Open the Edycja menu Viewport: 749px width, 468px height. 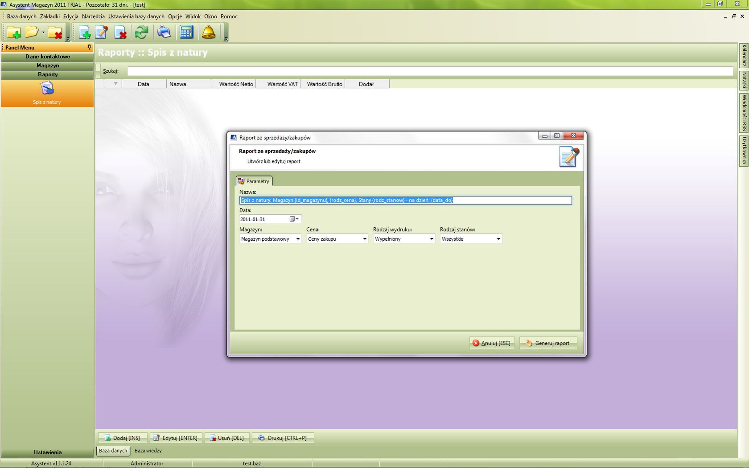tap(71, 16)
